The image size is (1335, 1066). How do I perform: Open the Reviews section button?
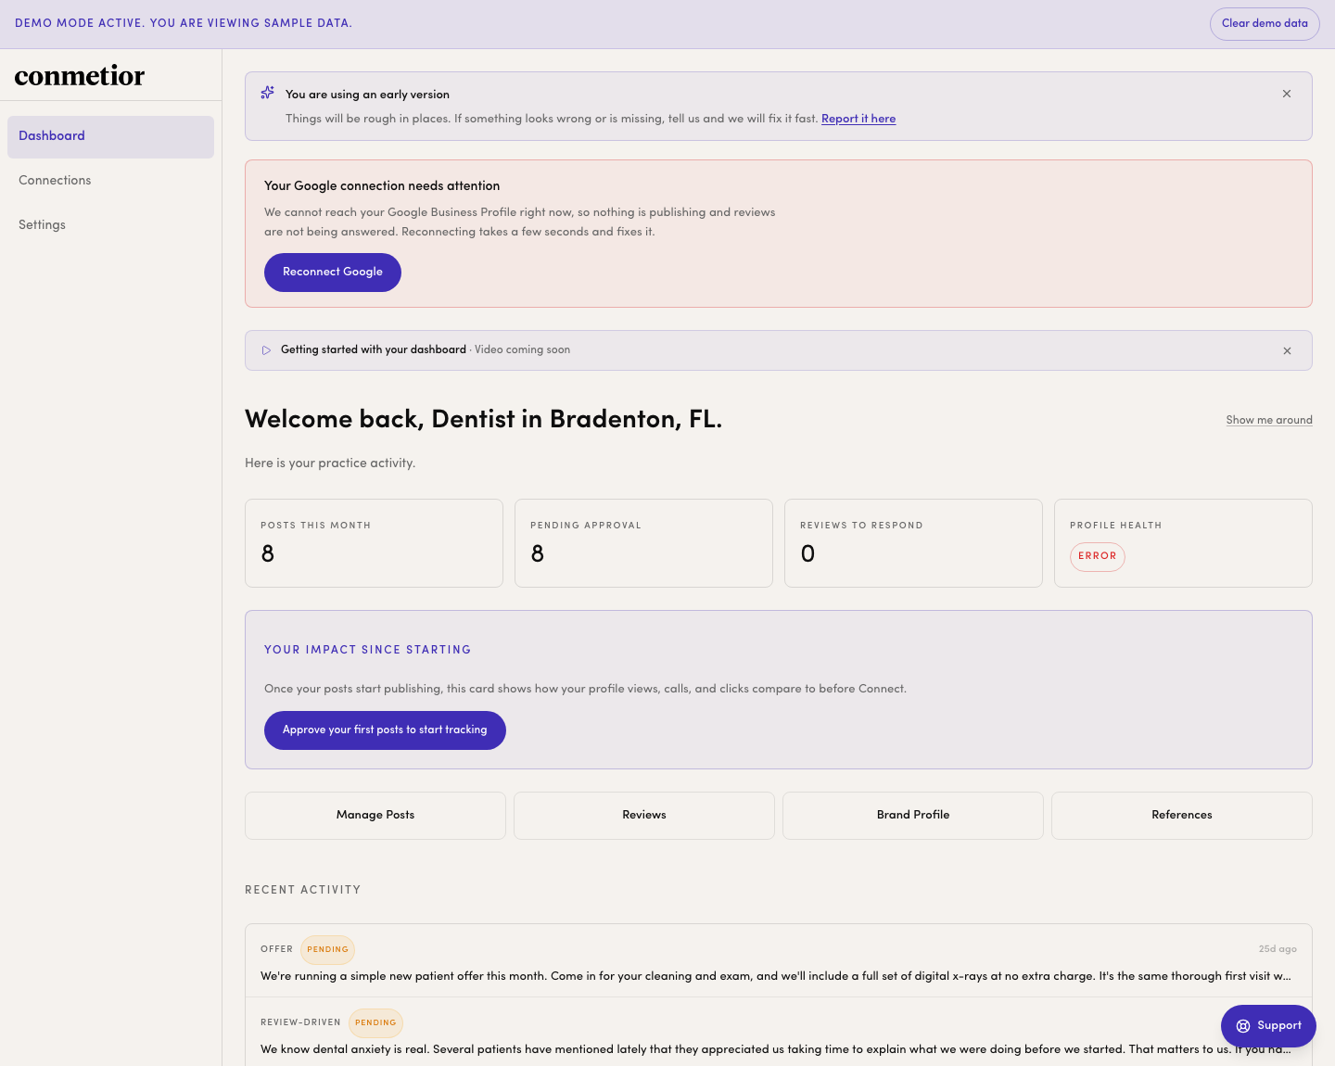644,816
